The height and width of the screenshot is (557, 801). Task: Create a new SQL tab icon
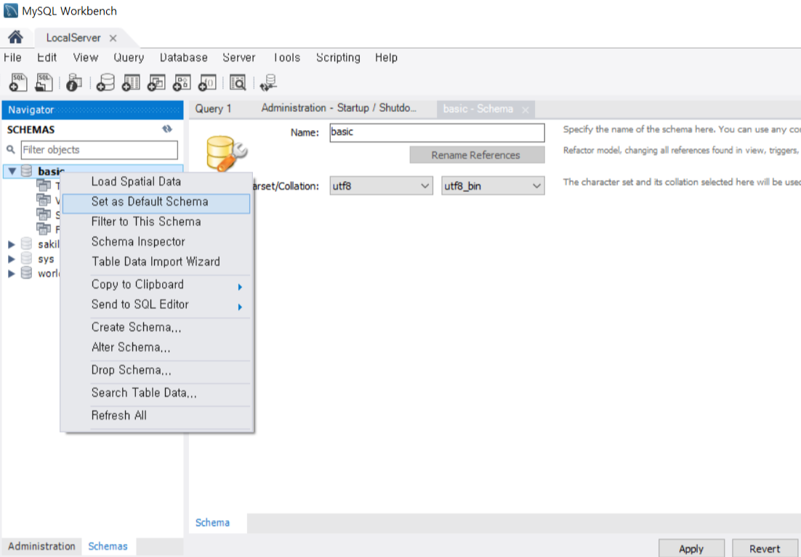point(18,82)
